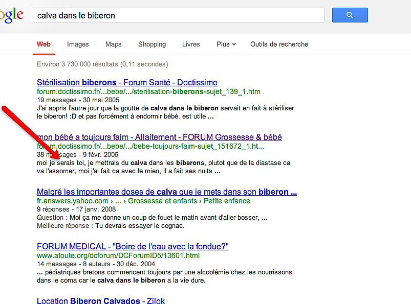This screenshot has width=411, height=304.
Task: Click '9 réponses - 17 janv. 2008' text
Action: (76, 209)
